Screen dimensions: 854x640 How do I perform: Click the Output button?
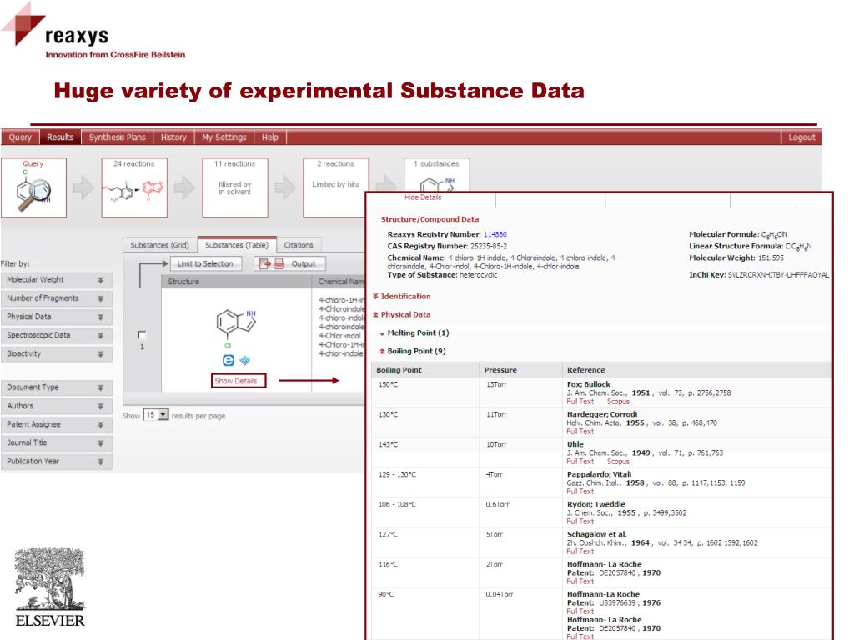[x=289, y=263]
